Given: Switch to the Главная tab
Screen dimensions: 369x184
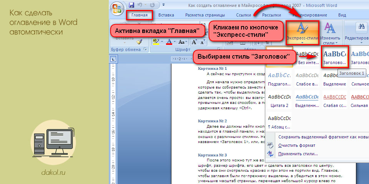Looking at the screenshot, I should coord(139,15).
